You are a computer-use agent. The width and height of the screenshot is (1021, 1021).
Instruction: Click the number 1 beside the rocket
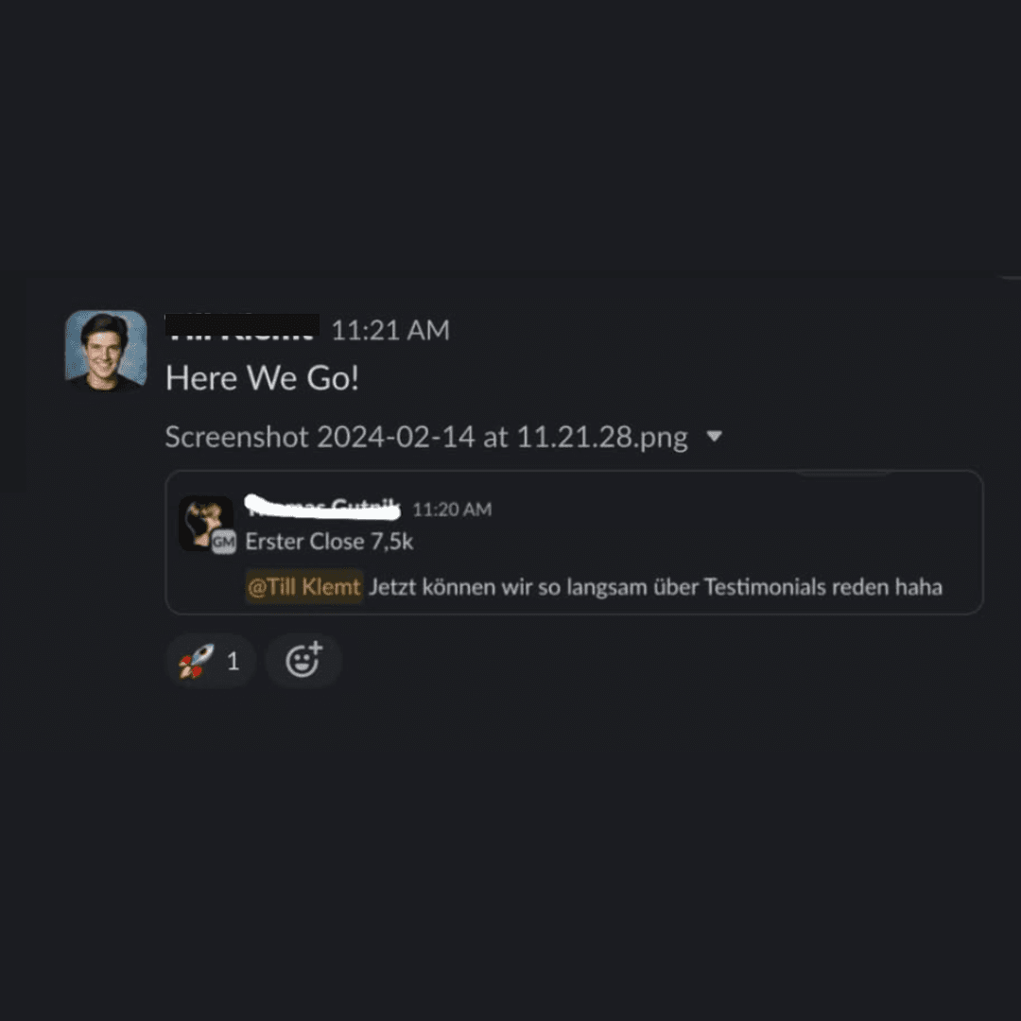pyautogui.click(x=234, y=662)
